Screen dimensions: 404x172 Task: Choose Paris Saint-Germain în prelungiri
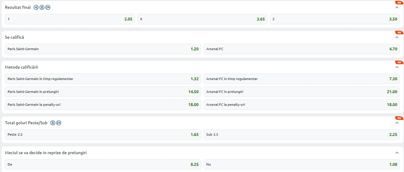[103, 92]
